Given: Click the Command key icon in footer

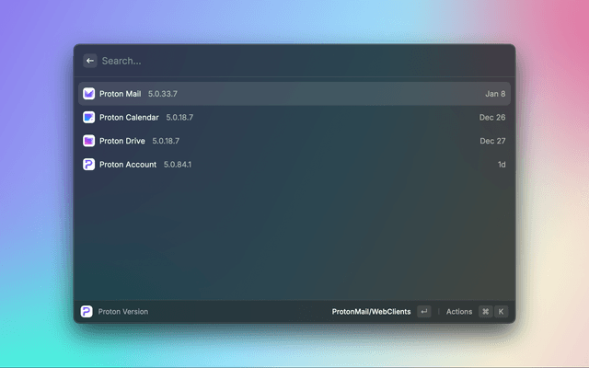Looking at the screenshot, I should [485, 312].
